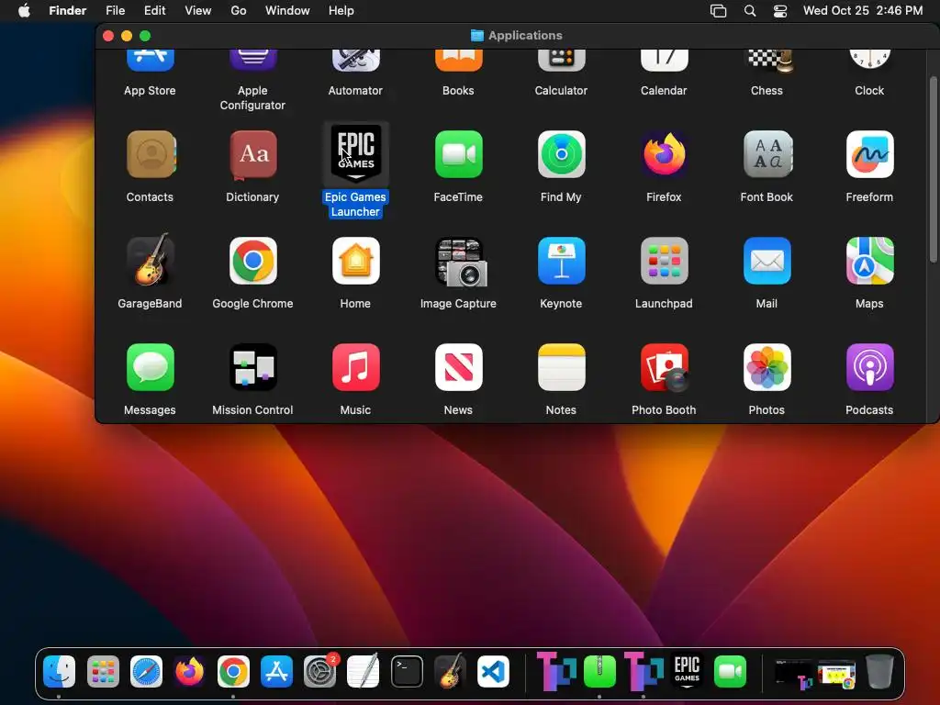Select Launchpad in the Applications window
Viewport: 940px width, 705px height.
[x=665, y=261]
